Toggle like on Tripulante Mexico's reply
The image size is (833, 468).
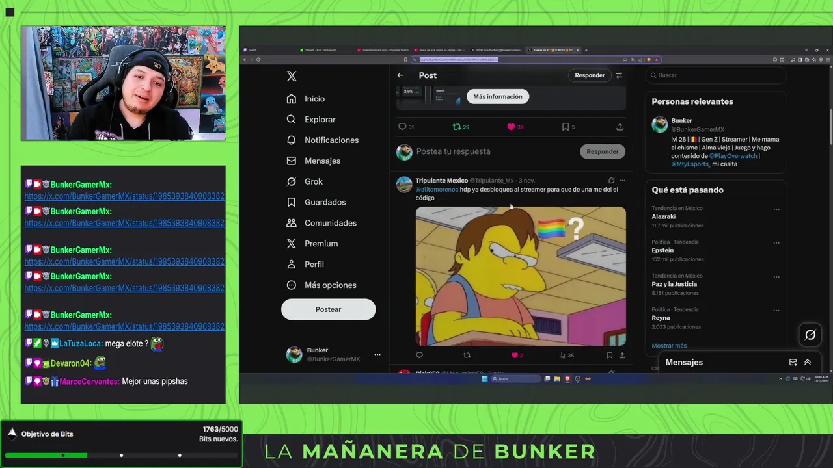[x=517, y=356]
